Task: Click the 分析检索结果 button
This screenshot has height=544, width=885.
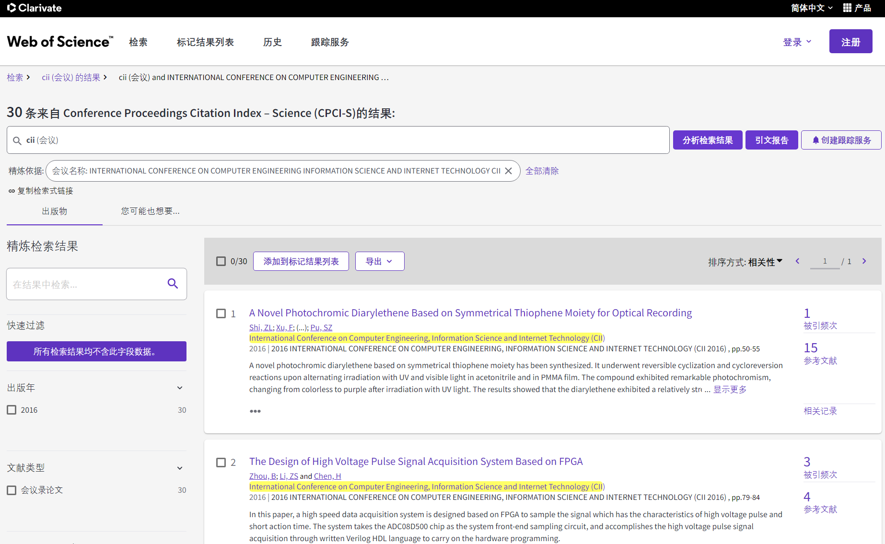Action: tap(707, 140)
